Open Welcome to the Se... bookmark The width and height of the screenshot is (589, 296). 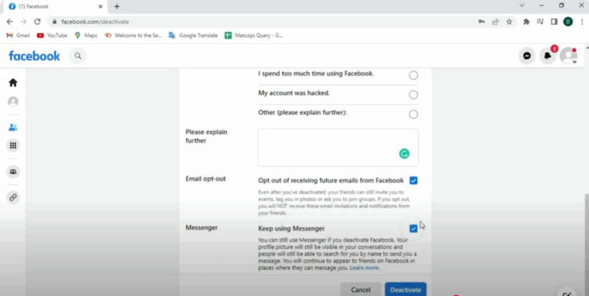[x=133, y=35]
